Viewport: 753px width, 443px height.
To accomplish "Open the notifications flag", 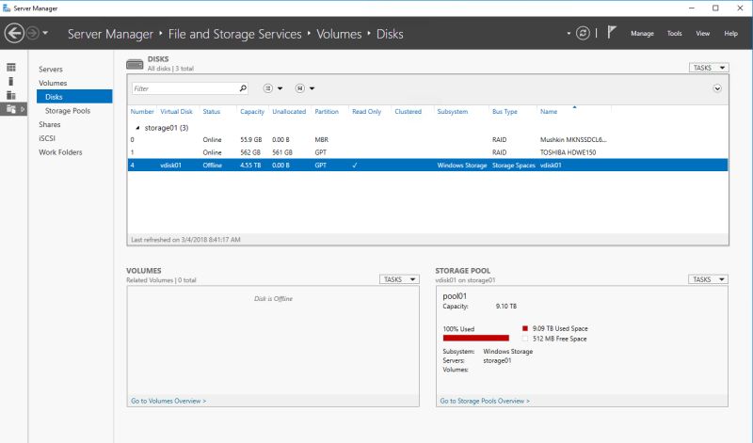I will [611, 33].
